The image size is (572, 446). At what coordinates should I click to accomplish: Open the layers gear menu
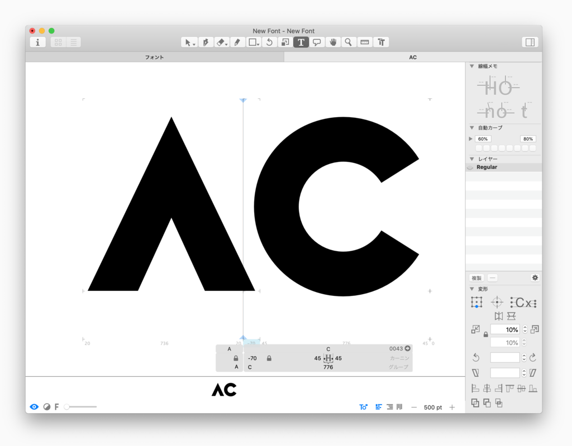click(x=535, y=278)
